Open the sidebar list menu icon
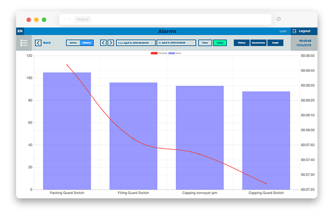The width and height of the screenshot is (334, 220). (24, 43)
